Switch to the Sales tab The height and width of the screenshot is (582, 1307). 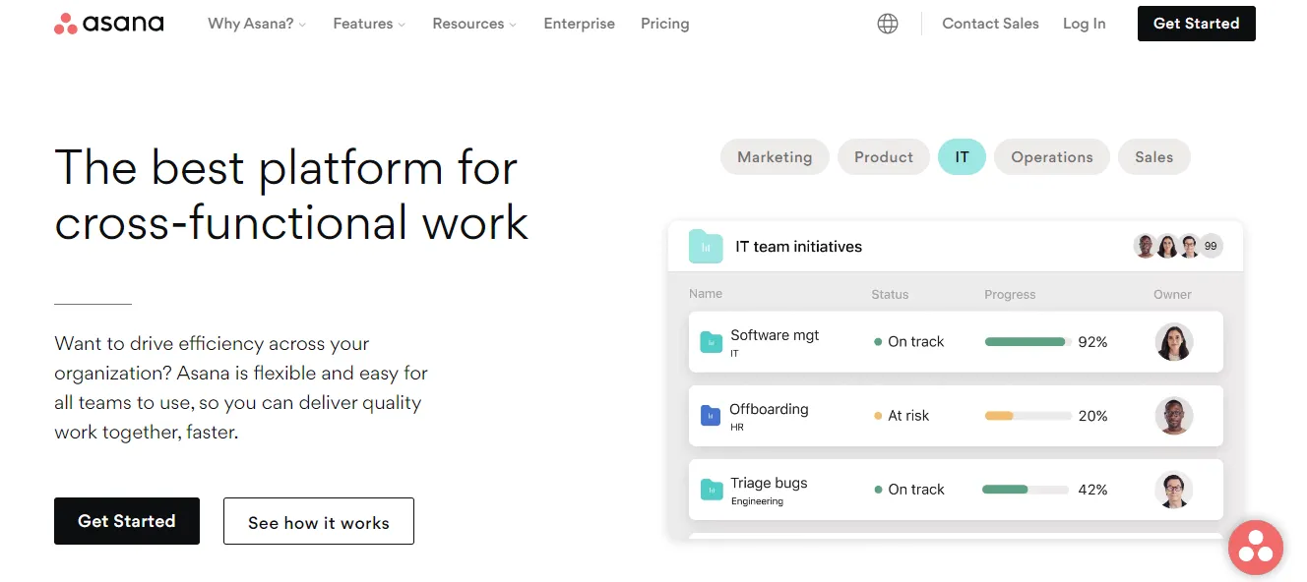click(1153, 157)
